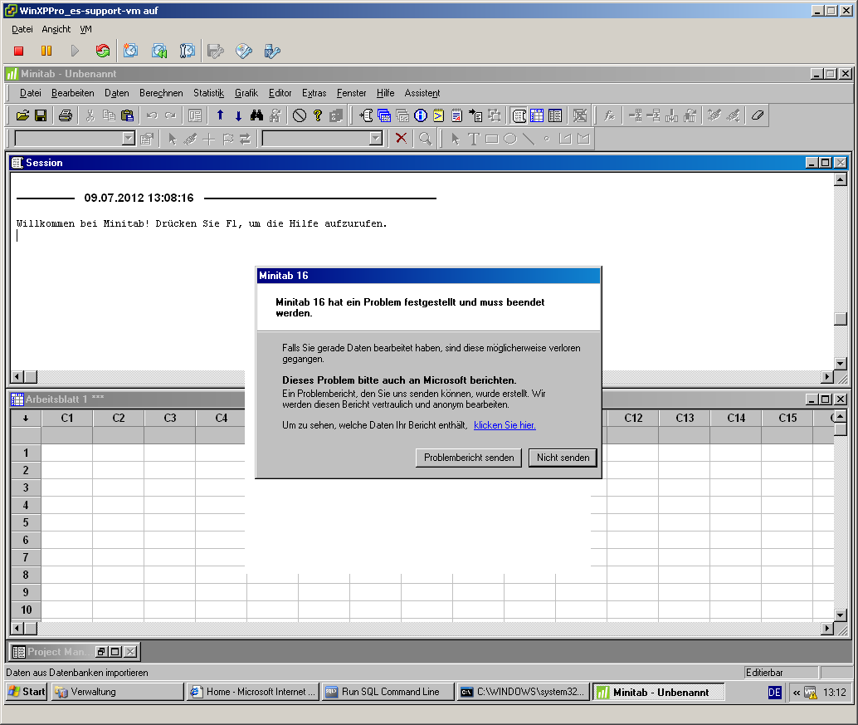Screen dimensions: 858x725
Task: Open the Ansicht menu in VM window
Action: pyautogui.click(x=56, y=29)
